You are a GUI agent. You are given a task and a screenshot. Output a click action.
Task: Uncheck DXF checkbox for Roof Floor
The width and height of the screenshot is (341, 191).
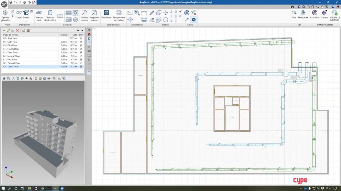pos(81,38)
